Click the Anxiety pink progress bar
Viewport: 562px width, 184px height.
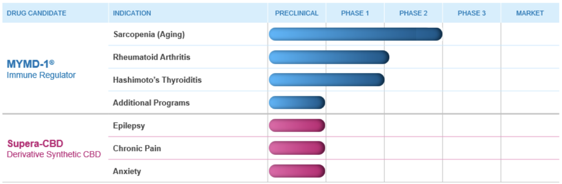(x=297, y=171)
